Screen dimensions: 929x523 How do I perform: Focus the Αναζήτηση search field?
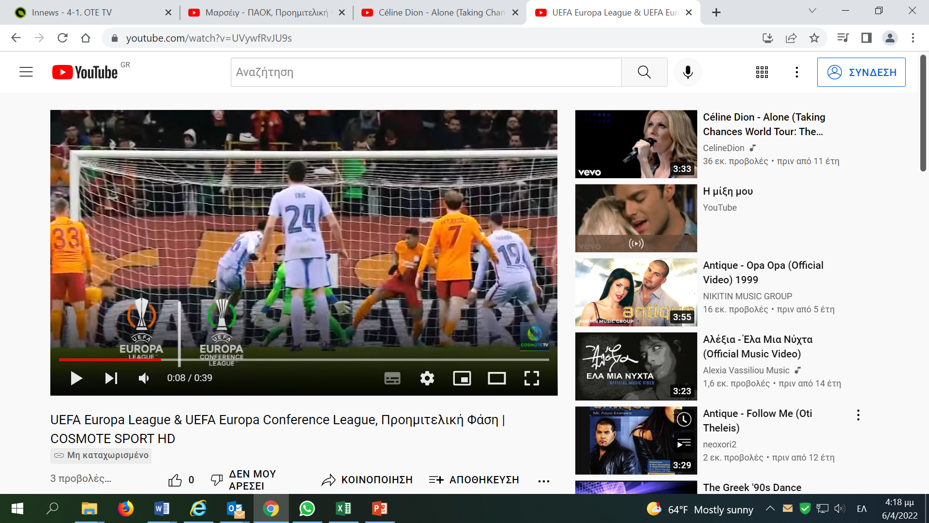[x=426, y=72]
